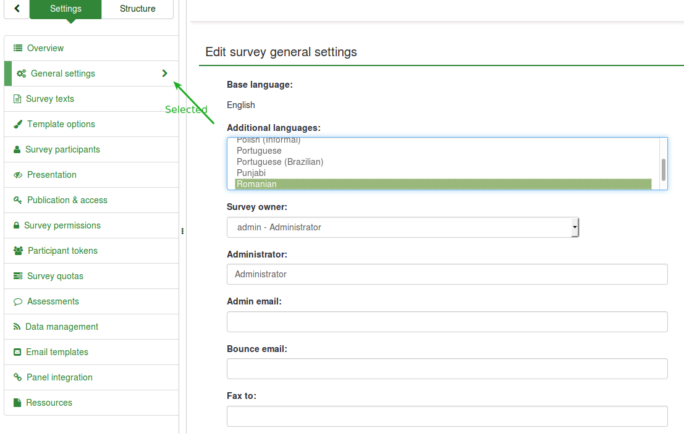Click the Template options paintbrush icon
This screenshot has height=436, width=684.
point(18,124)
